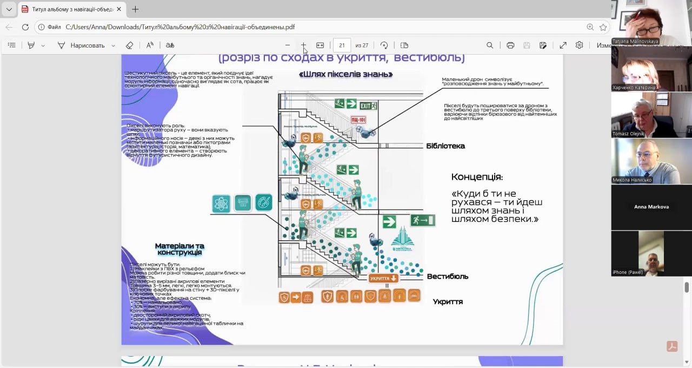
Task: Toggle the Нарисовать drawing mode
Action: (81, 45)
